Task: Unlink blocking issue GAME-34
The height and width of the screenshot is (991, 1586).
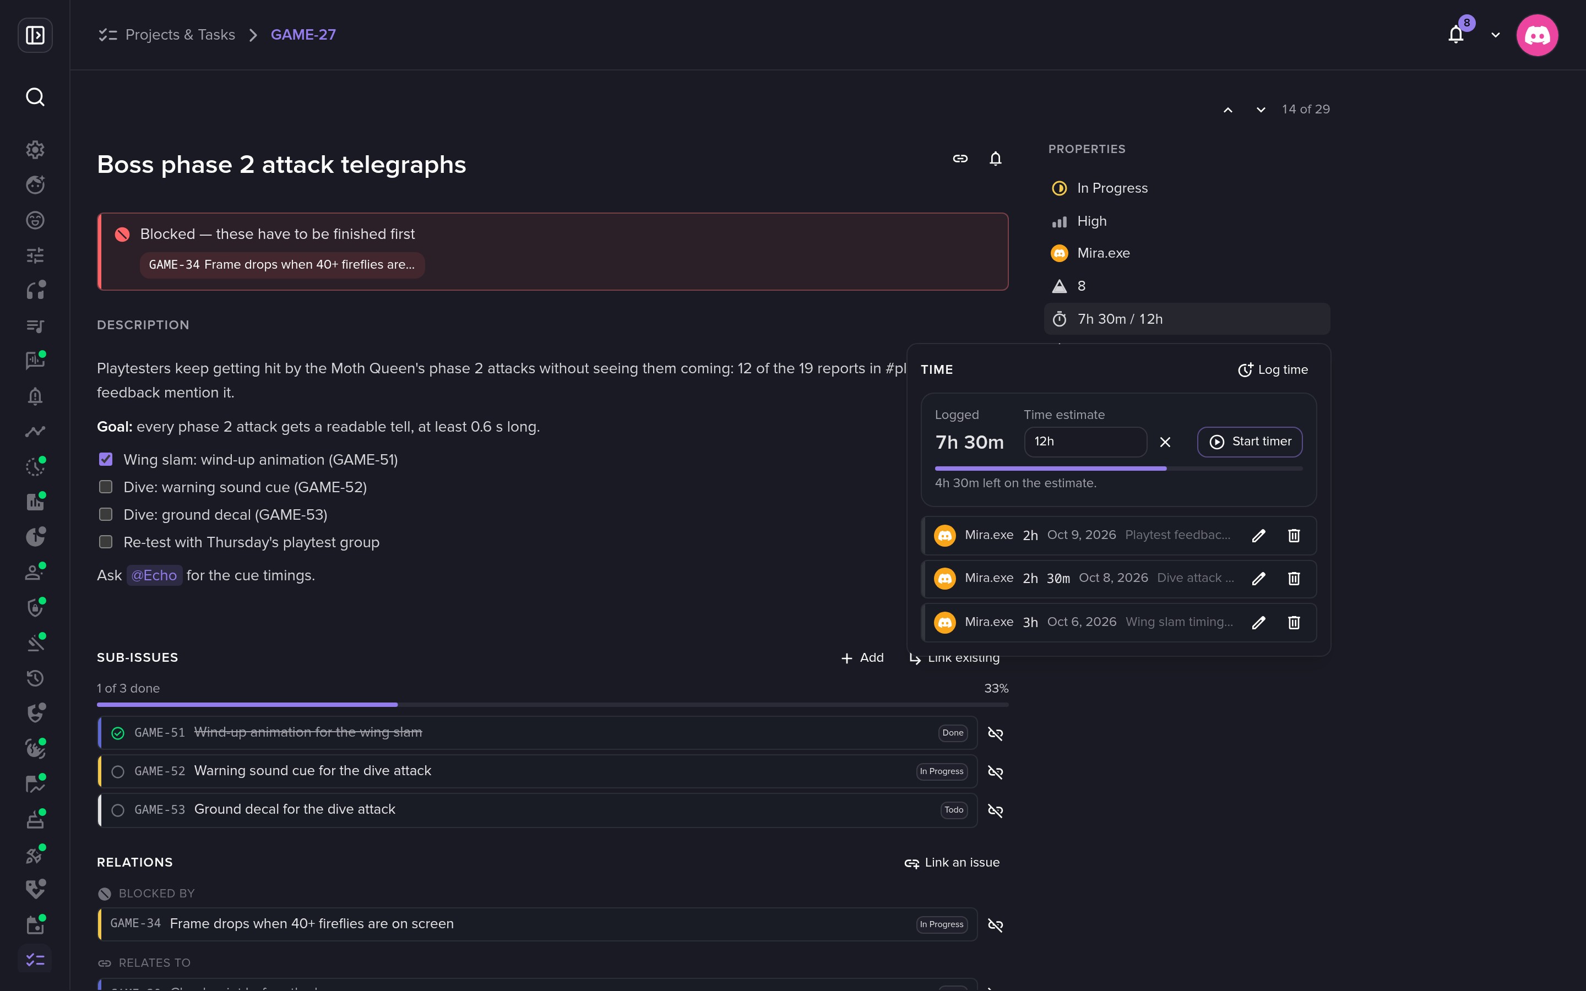Action: pos(995,925)
